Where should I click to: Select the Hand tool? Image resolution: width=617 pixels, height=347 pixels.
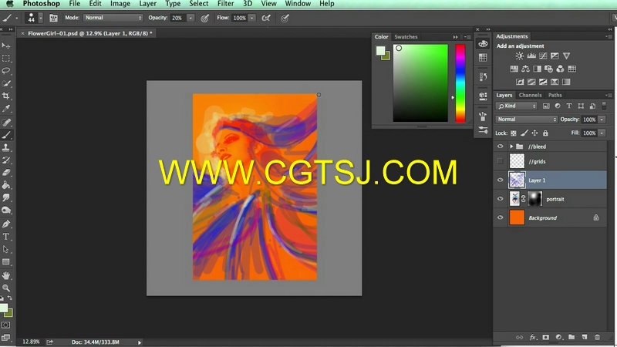tap(6, 275)
